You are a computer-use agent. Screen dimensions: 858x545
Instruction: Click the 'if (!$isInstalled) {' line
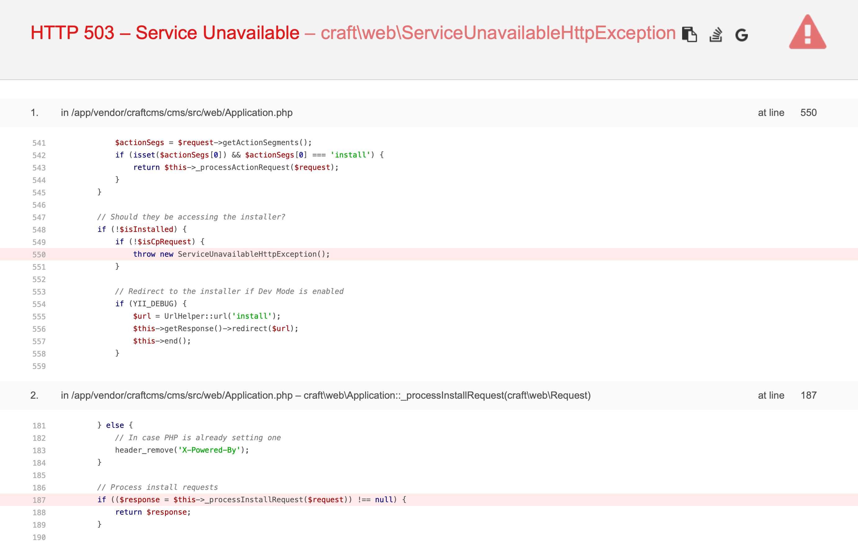click(x=142, y=229)
